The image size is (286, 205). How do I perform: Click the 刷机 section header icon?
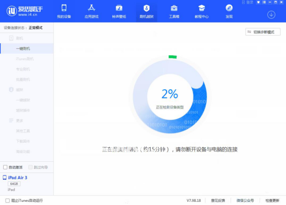coord(11,38)
